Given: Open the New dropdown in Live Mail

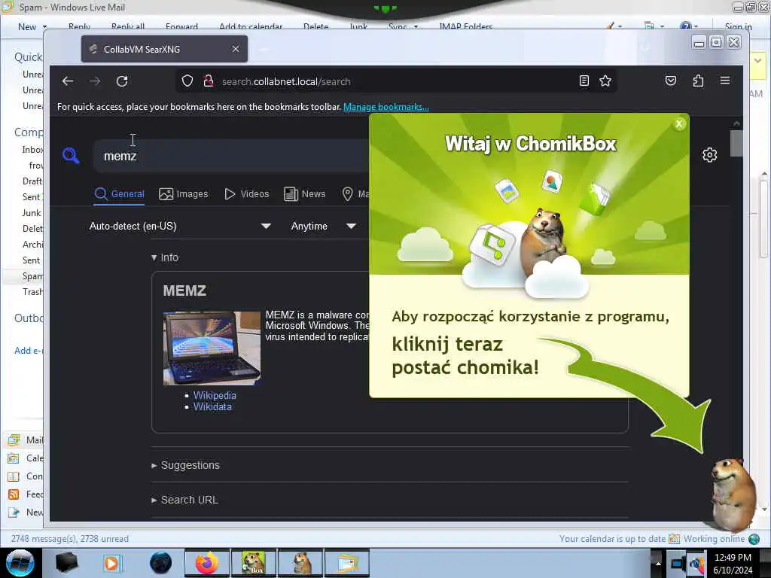Looking at the screenshot, I should pos(44,26).
